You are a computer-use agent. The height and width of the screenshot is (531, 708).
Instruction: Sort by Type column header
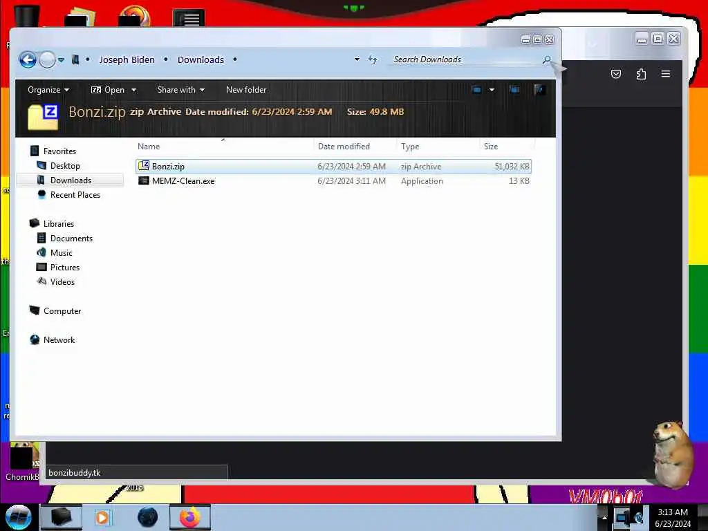410,147
